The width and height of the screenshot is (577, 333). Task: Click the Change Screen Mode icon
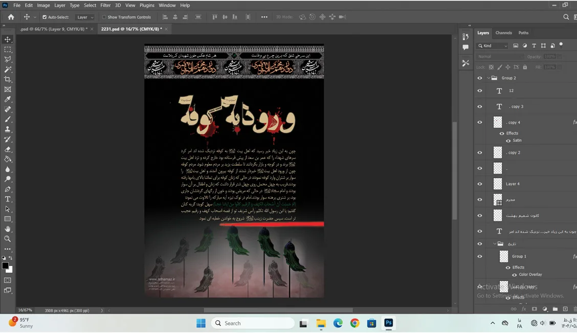[x=7, y=291]
